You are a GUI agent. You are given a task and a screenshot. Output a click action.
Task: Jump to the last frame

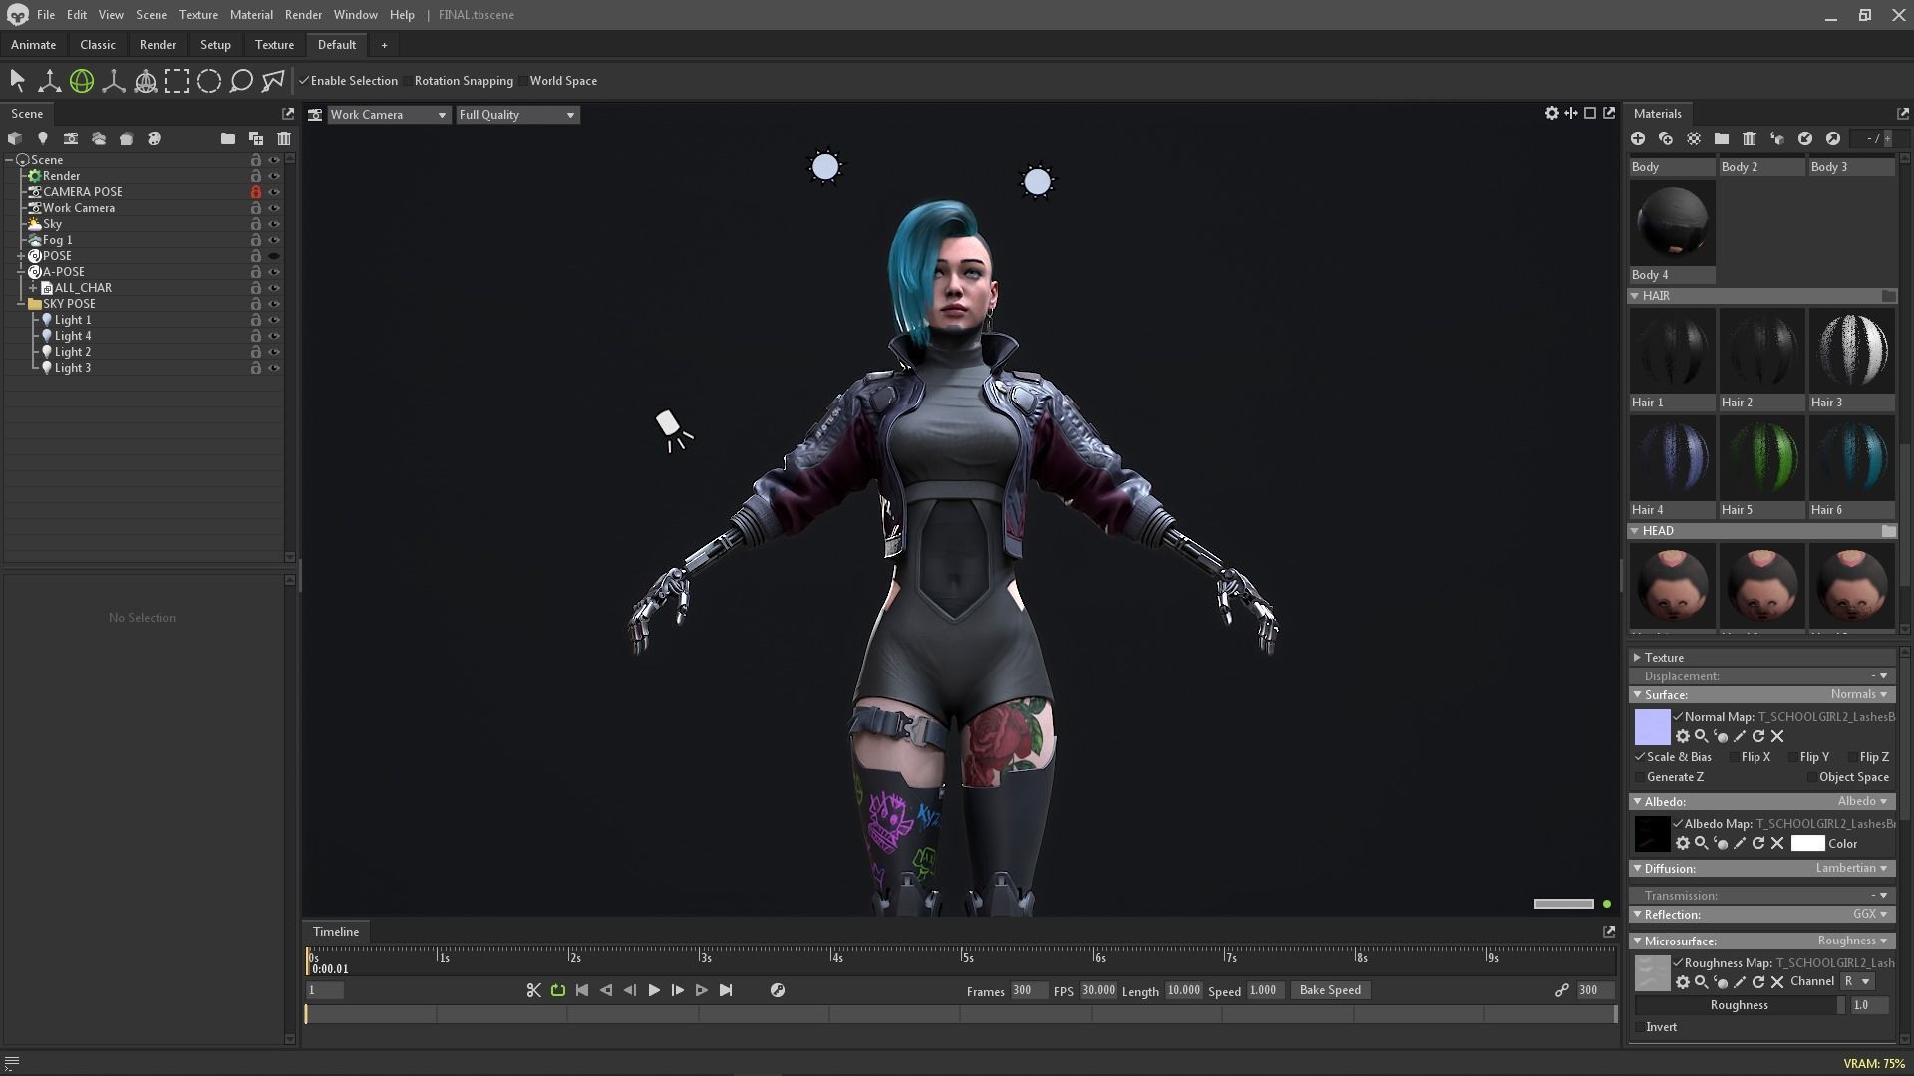point(726,990)
